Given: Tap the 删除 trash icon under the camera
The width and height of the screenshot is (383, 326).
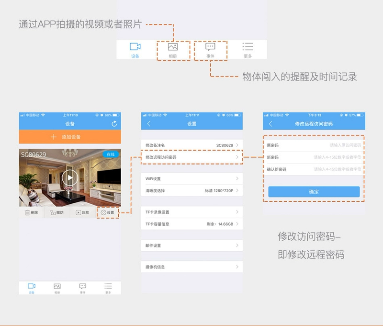Looking at the screenshot, I should (27, 212).
